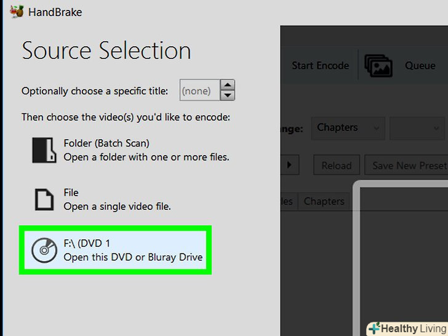
Task: Select Folder (Batch Scan) source option
Action: pyautogui.click(x=131, y=150)
